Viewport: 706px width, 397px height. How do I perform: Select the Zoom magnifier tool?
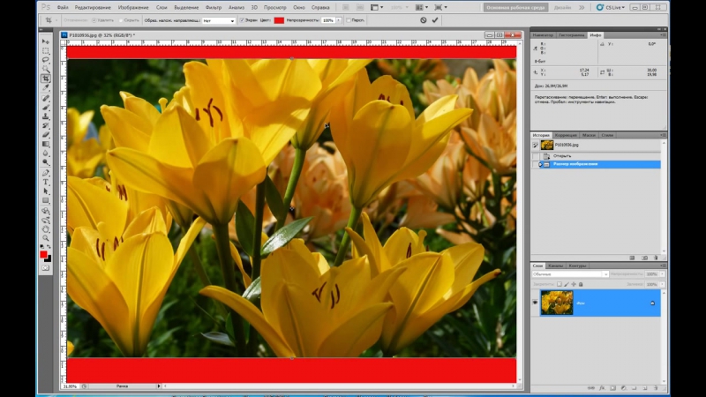pyautogui.click(x=46, y=237)
